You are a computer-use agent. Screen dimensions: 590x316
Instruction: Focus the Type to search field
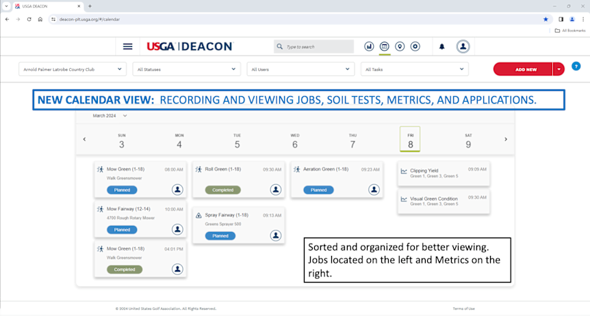point(313,46)
